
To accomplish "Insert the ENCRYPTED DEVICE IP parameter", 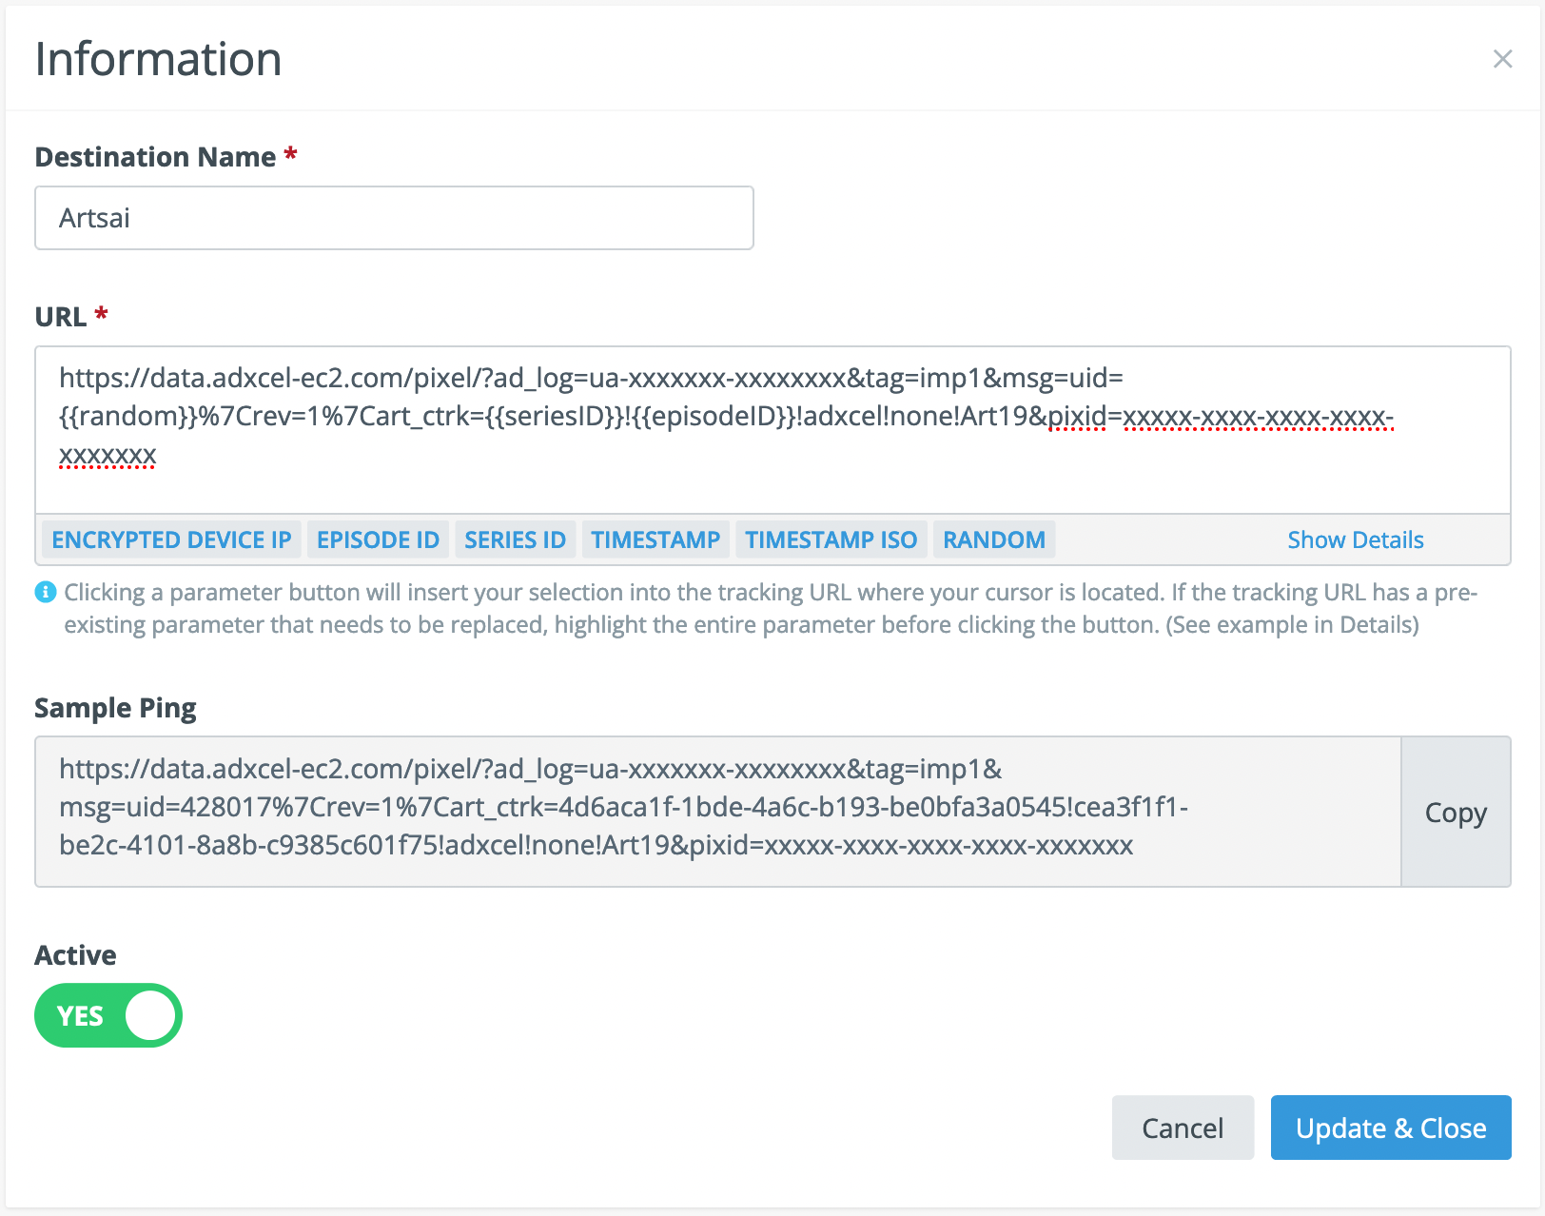I will (171, 539).
